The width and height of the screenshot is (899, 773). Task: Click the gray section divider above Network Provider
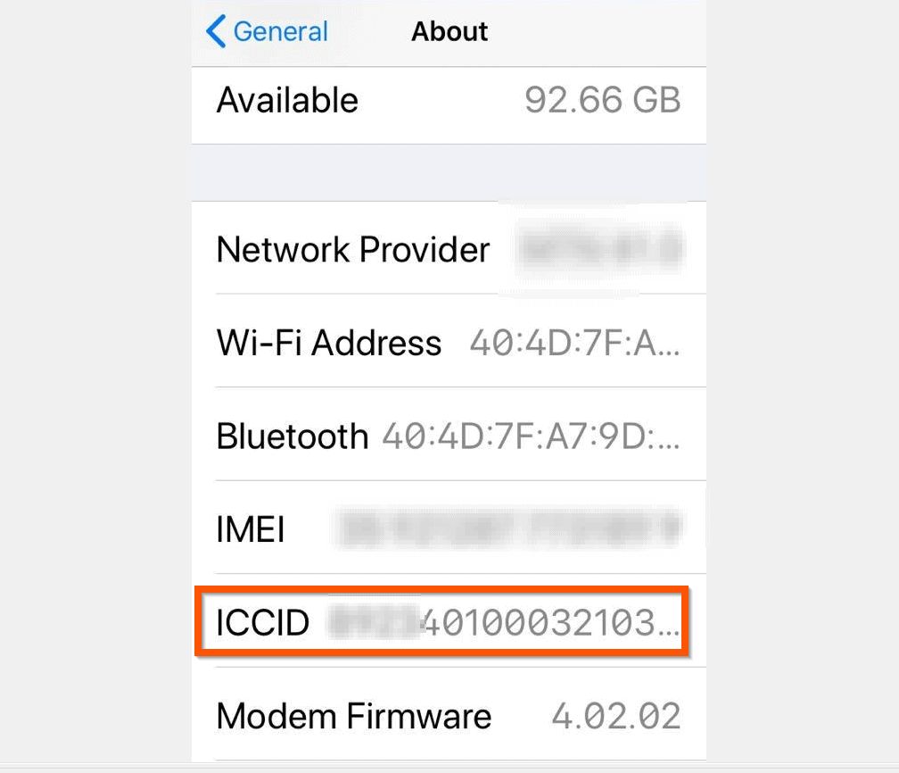[x=449, y=173]
